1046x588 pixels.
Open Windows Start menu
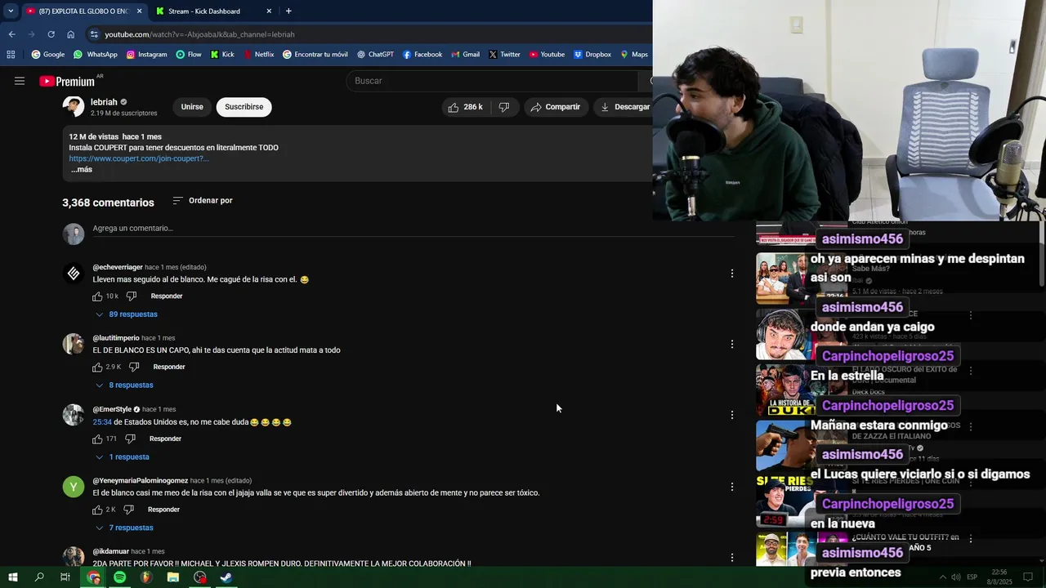(x=12, y=577)
